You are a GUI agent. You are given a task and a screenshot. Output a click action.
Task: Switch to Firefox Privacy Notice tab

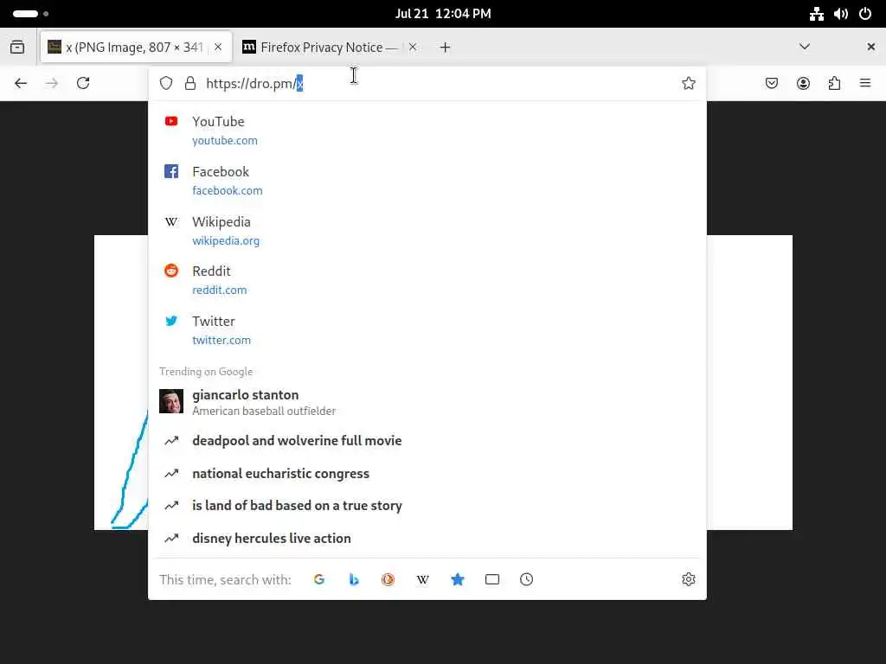[x=330, y=48]
